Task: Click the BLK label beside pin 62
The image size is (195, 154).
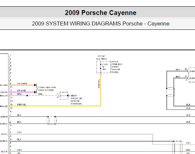Action: click(178, 69)
